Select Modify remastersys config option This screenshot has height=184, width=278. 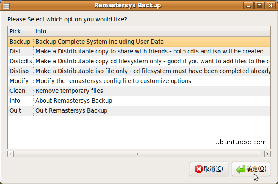139,81
